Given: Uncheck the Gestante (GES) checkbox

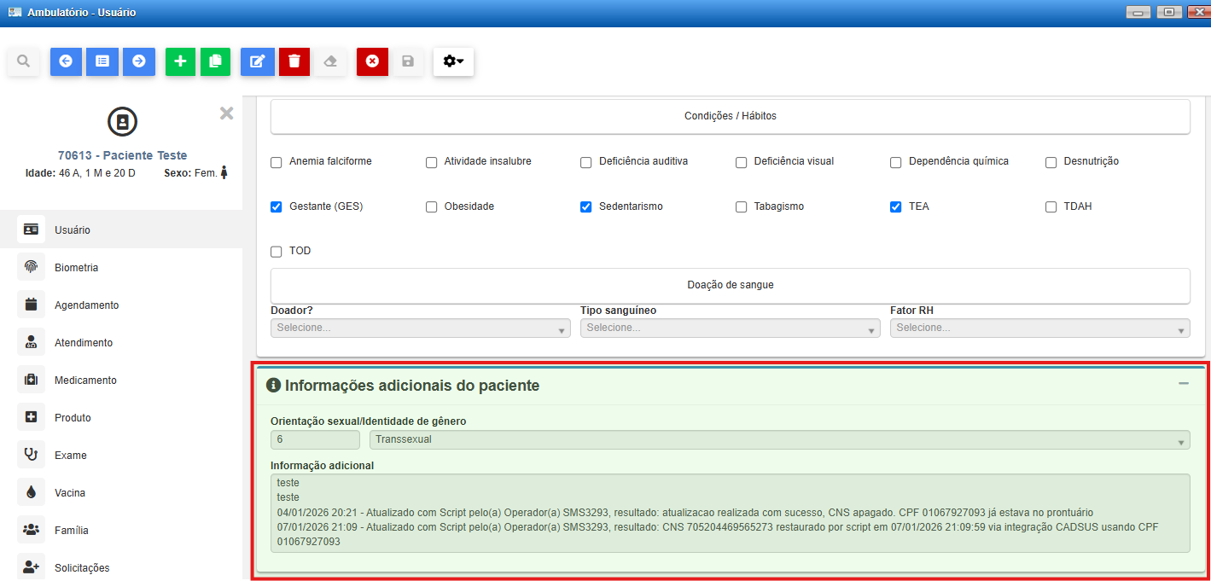Looking at the screenshot, I should click(277, 206).
